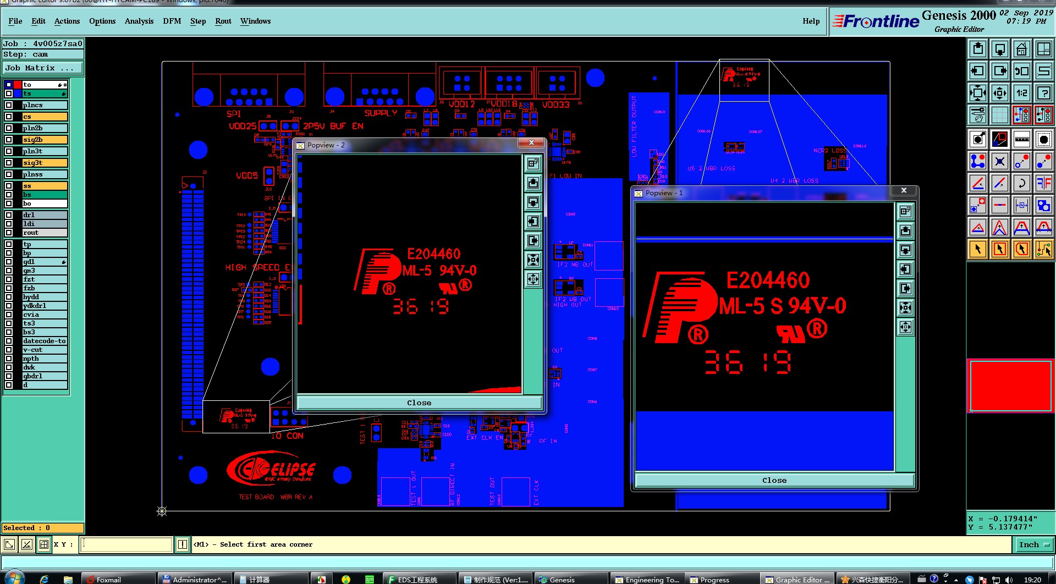This screenshot has width=1056, height=584.
Task: Click the pan down view icon
Action: click(1000, 49)
